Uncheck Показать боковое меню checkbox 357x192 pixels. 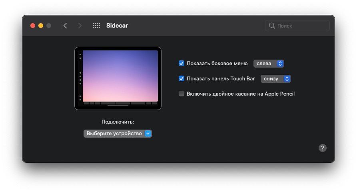pyautogui.click(x=181, y=63)
